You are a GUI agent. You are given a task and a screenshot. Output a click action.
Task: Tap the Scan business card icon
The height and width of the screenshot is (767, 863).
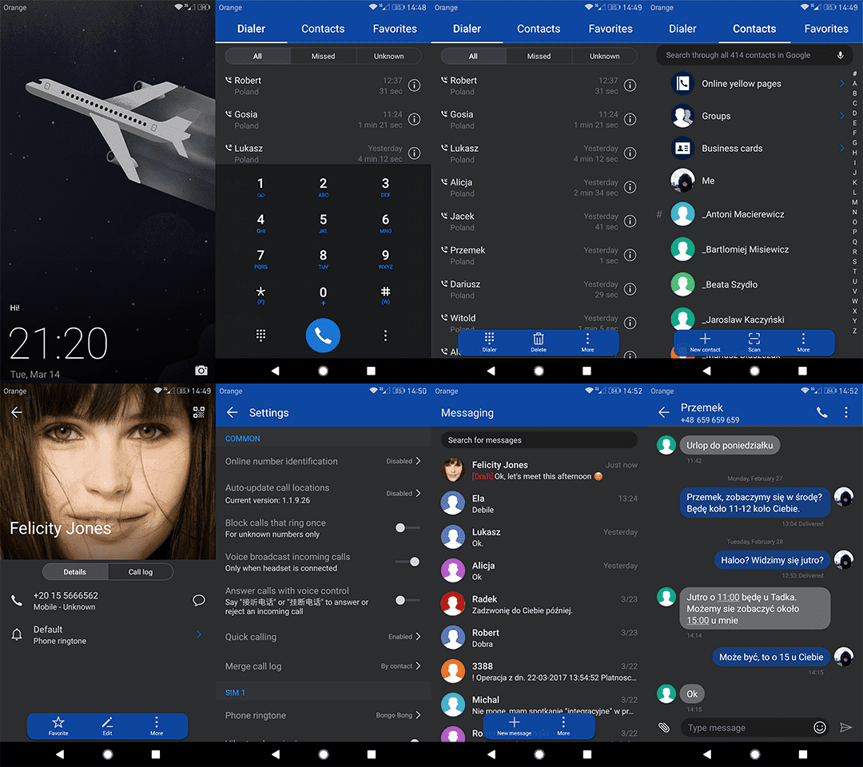(754, 342)
